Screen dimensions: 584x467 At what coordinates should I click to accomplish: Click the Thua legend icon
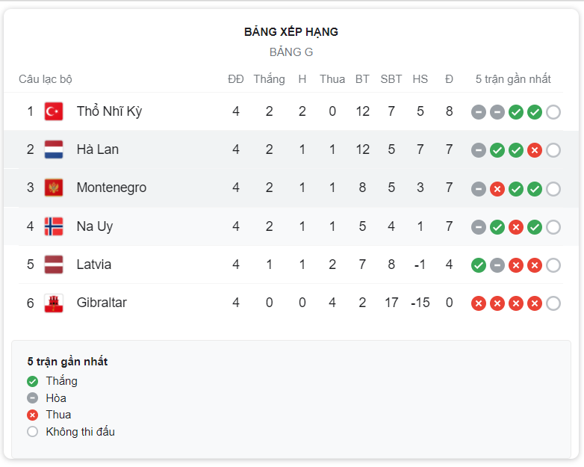(x=32, y=415)
